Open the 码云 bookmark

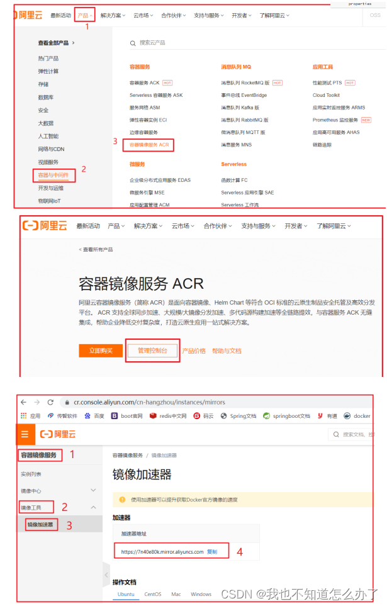coord(203,416)
